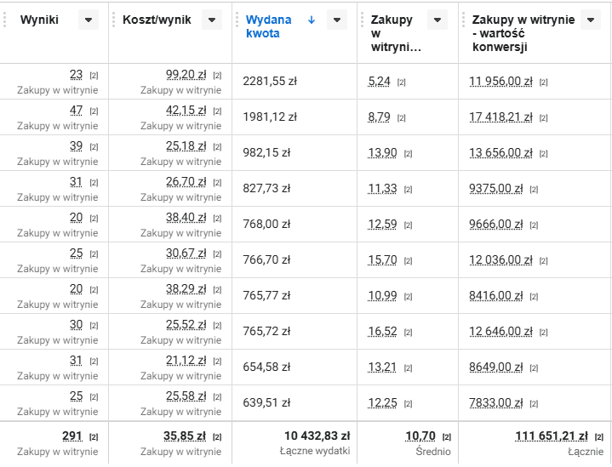
Task: Open the Wyniki column dropdown arrow
Action: [88, 20]
